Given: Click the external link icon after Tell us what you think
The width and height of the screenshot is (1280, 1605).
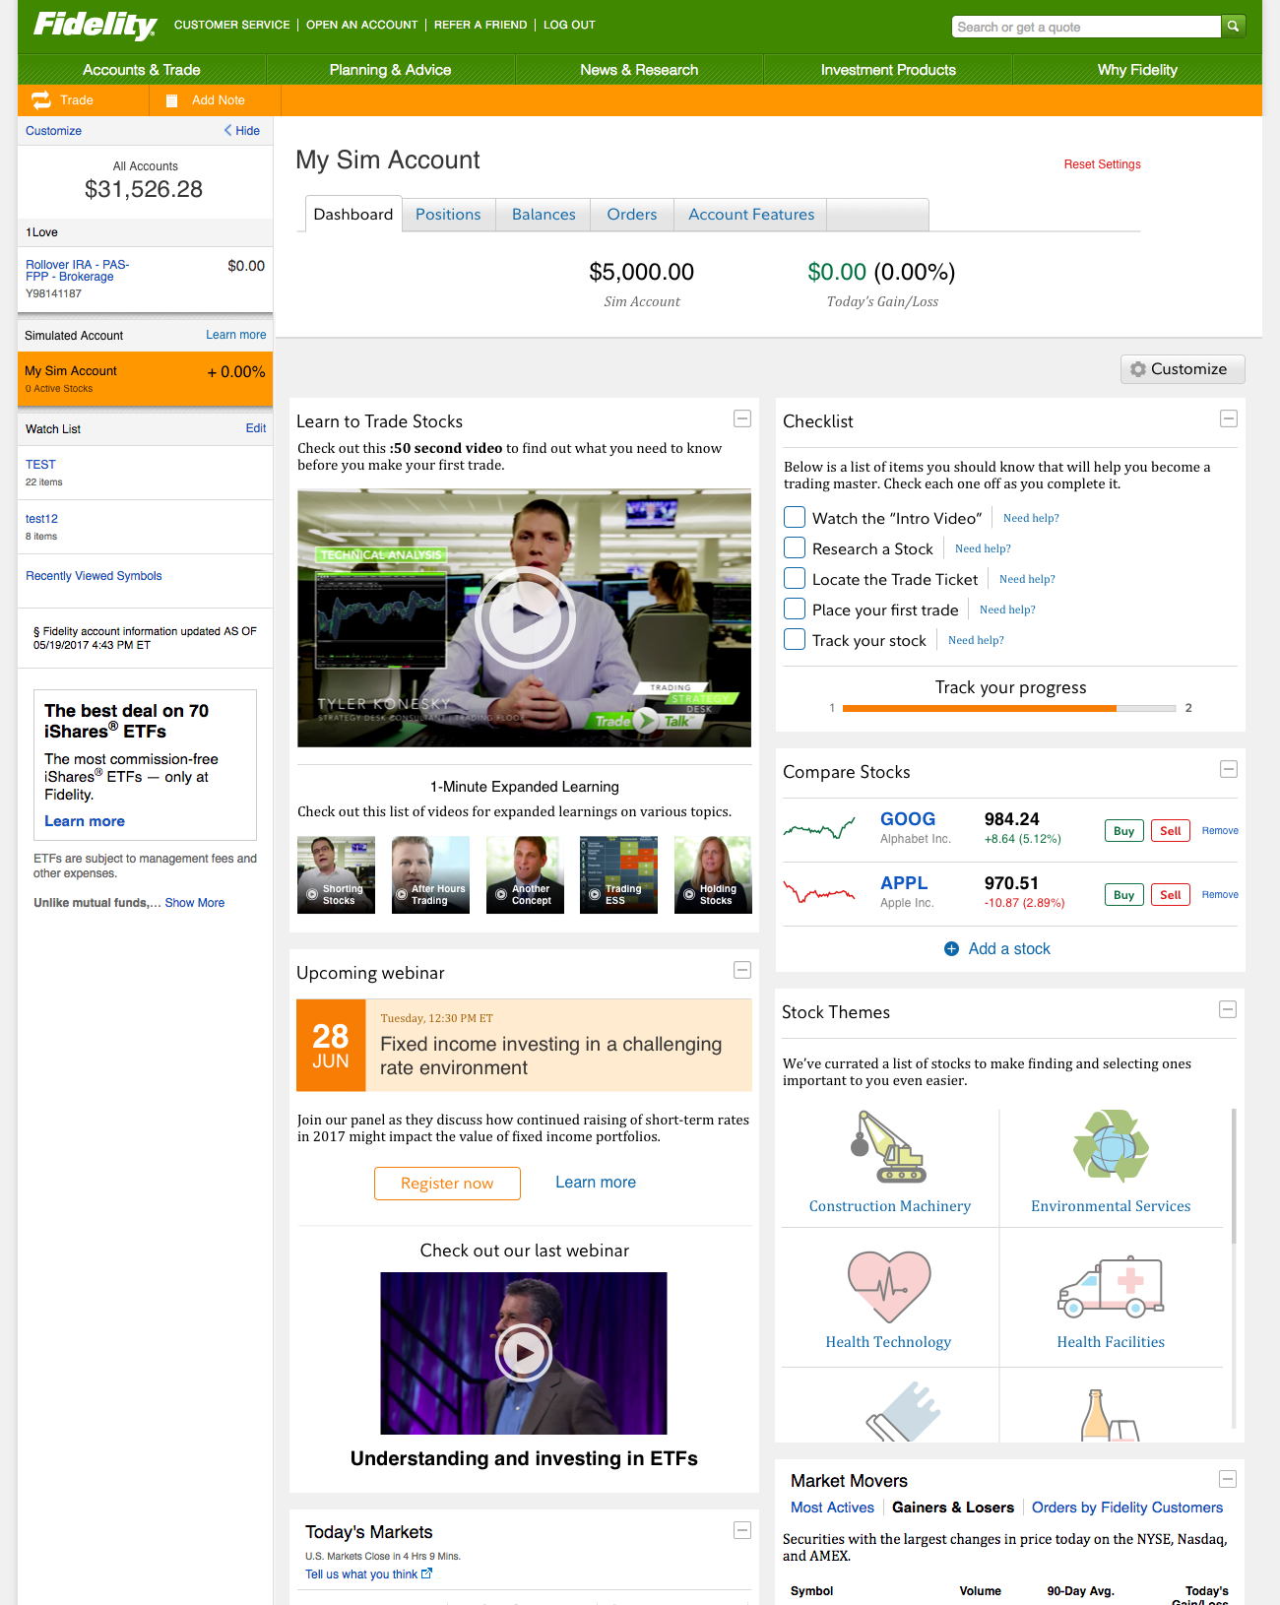Looking at the screenshot, I should 427,1573.
